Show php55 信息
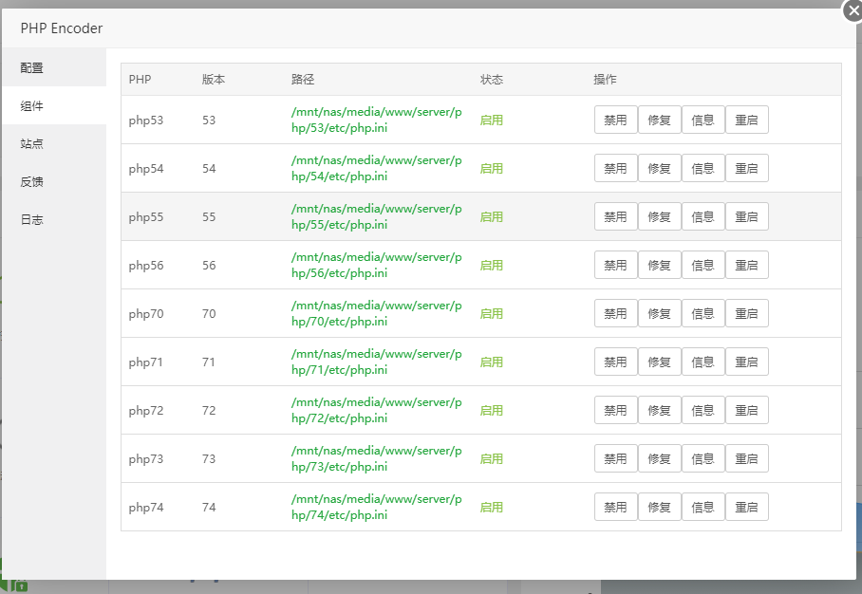Screen dimensions: 862x594 pyautogui.click(x=703, y=216)
